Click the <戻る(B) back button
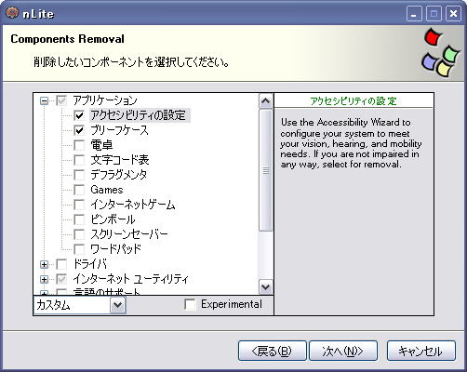The width and height of the screenshot is (467, 372). (273, 351)
